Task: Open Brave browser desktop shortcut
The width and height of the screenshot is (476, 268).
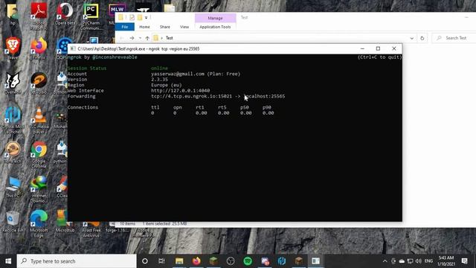Action: click(13, 48)
